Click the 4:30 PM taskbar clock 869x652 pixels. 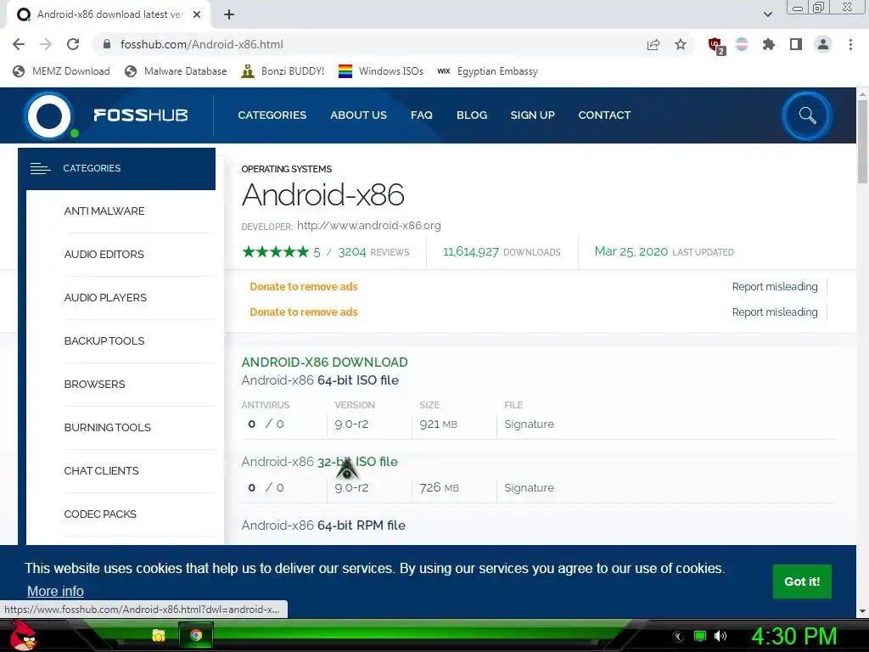(794, 636)
